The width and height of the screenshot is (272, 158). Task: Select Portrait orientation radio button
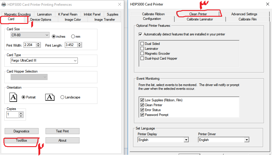pos(23,97)
